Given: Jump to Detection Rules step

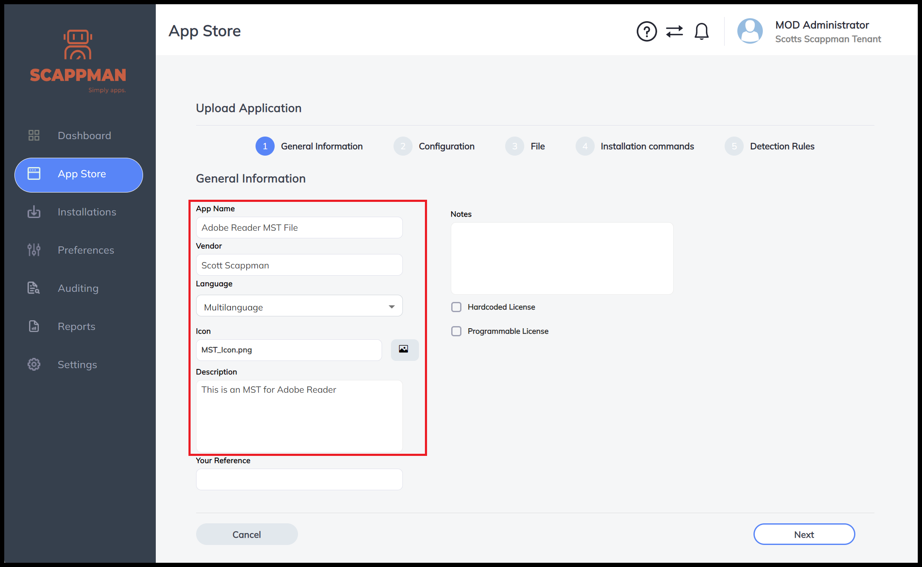Looking at the screenshot, I should tap(781, 146).
